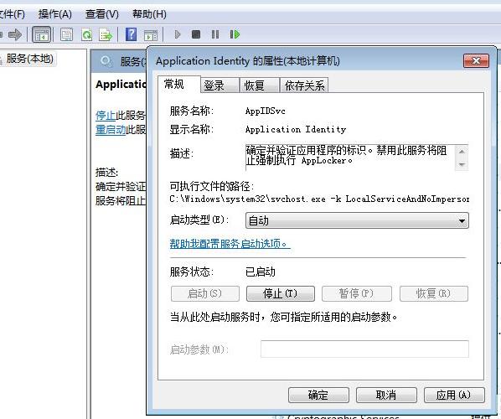Open the 帮助我配置服务启动选项 link
The width and height of the screenshot is (501, 419).
pyautogui.click(x=230, y=244)
